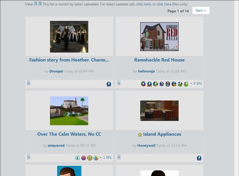
Task: Select the first Sims expansion pack icon under Ramshackle Red House
Action: (143, 84)
